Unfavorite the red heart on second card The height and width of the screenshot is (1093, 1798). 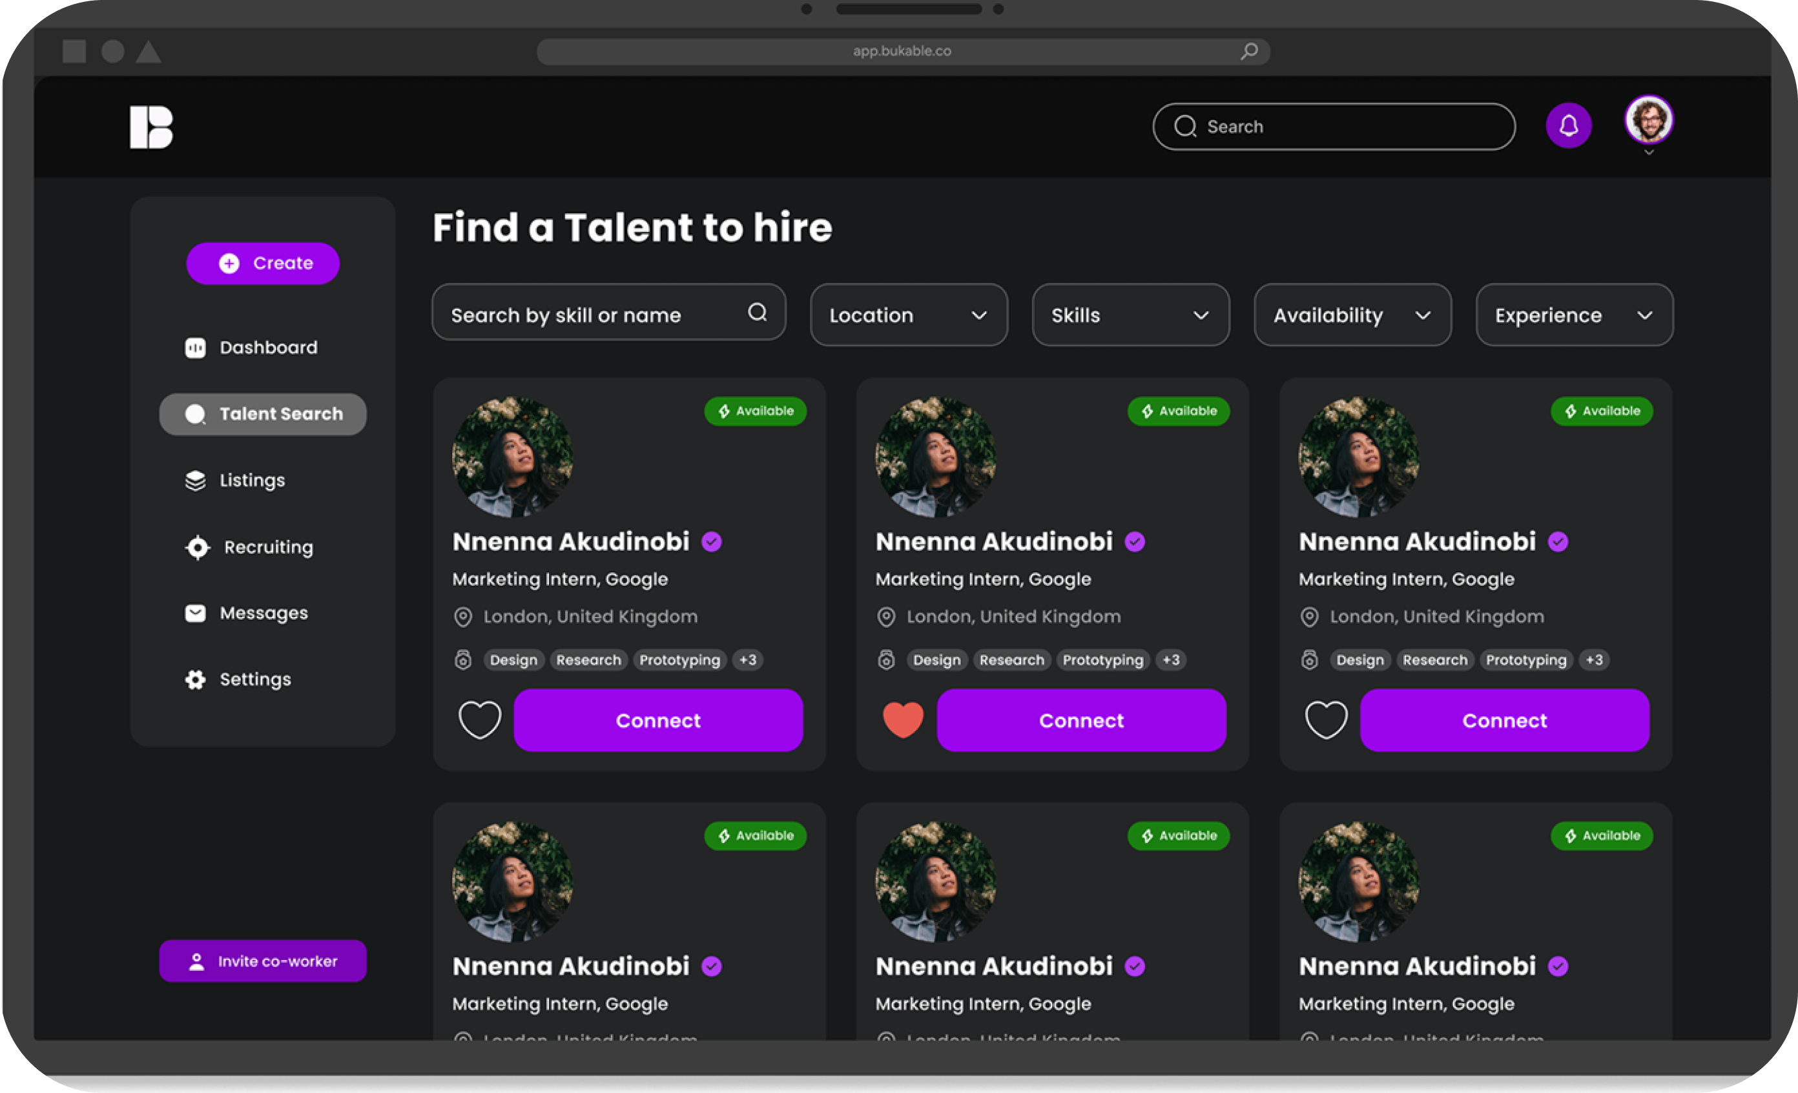click(x=903, y=720)
